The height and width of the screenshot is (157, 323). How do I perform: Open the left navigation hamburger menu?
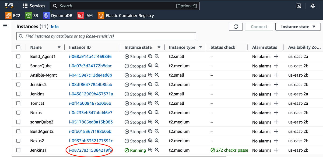click(x=5, y=26)
